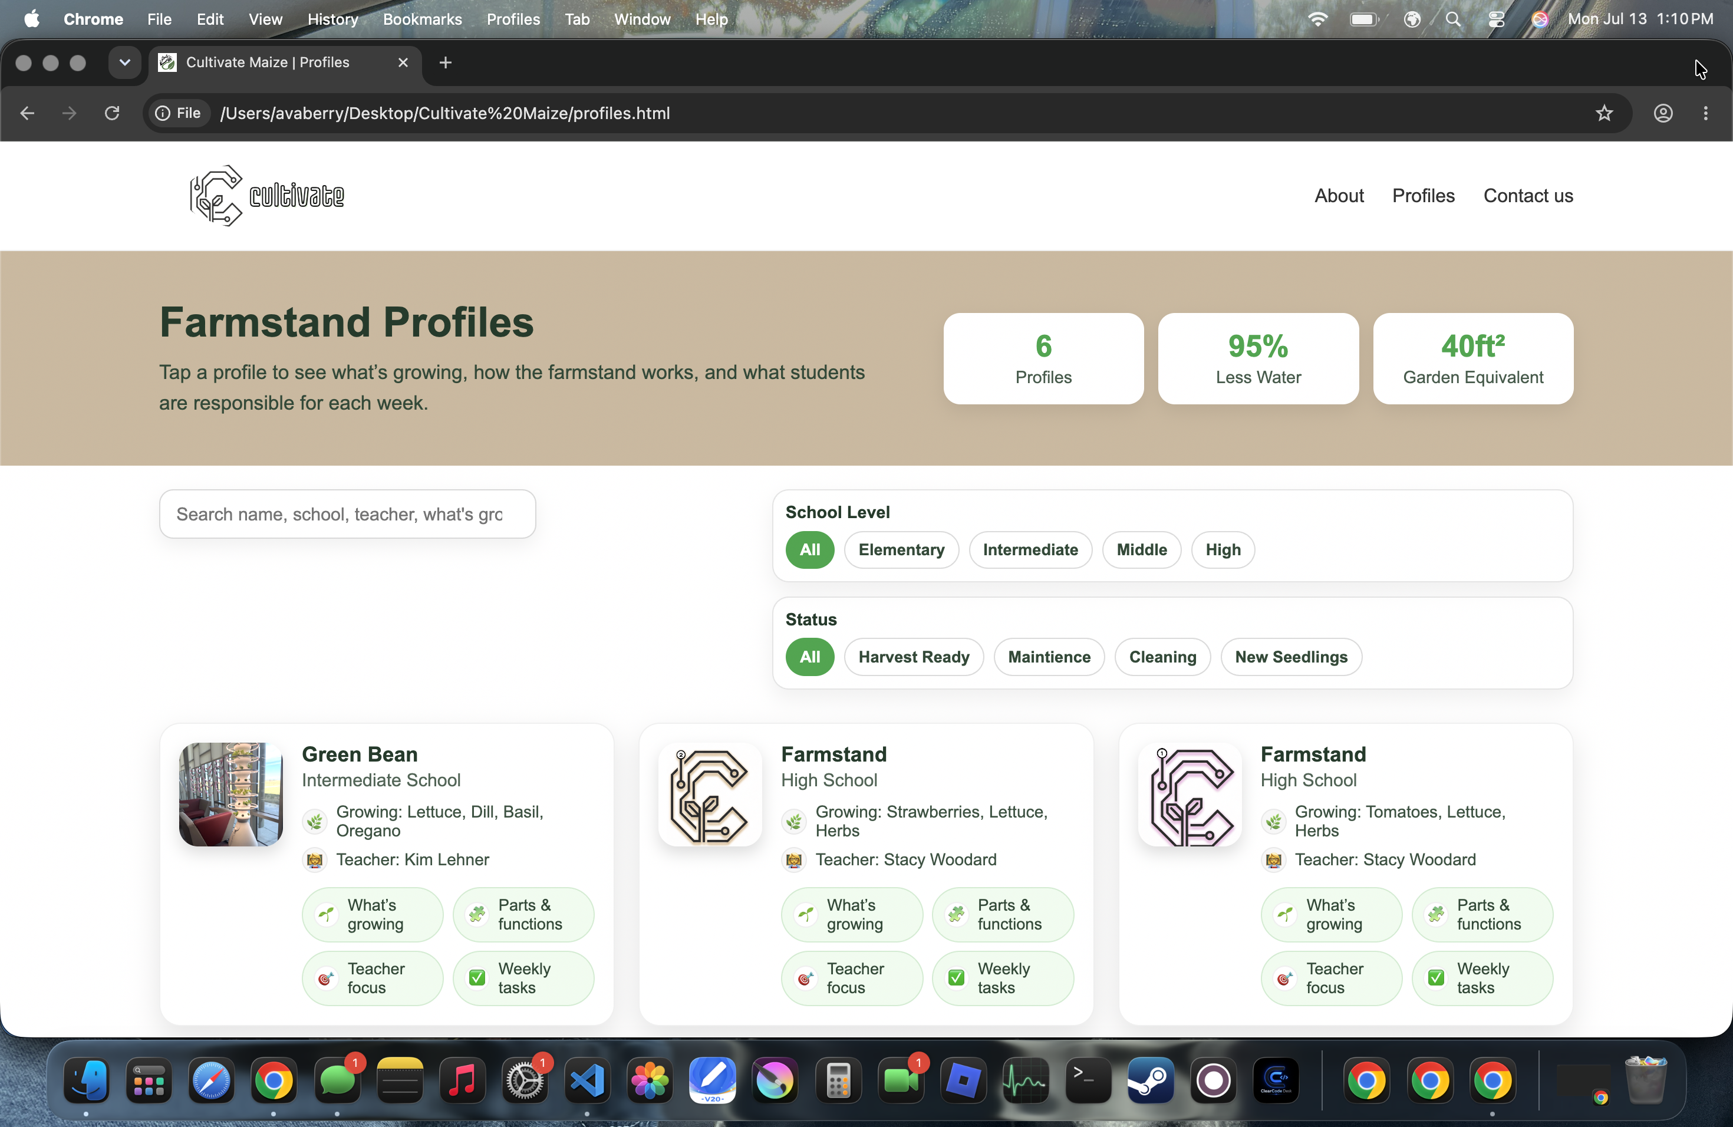Open What's growing for Green Bean
This screenshot has height=1127, width=1733.
372,914
